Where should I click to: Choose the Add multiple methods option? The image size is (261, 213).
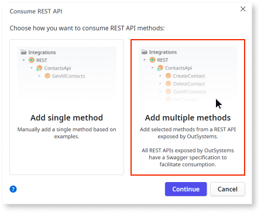(188, 107)
